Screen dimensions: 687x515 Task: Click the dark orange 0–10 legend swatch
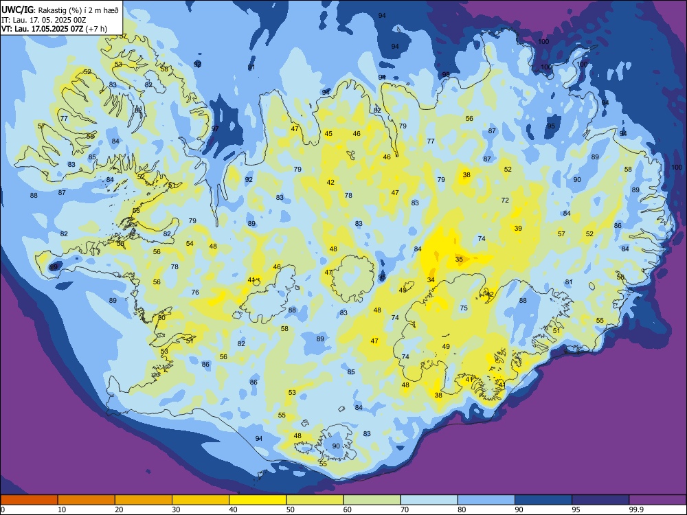[29, 500]
